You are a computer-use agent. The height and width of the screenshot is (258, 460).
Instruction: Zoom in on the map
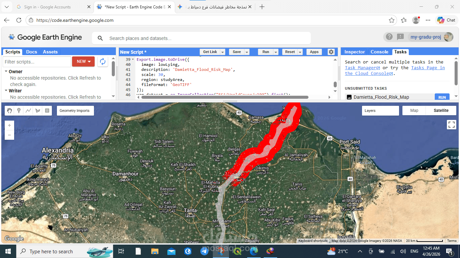click(x=9, y=125)
